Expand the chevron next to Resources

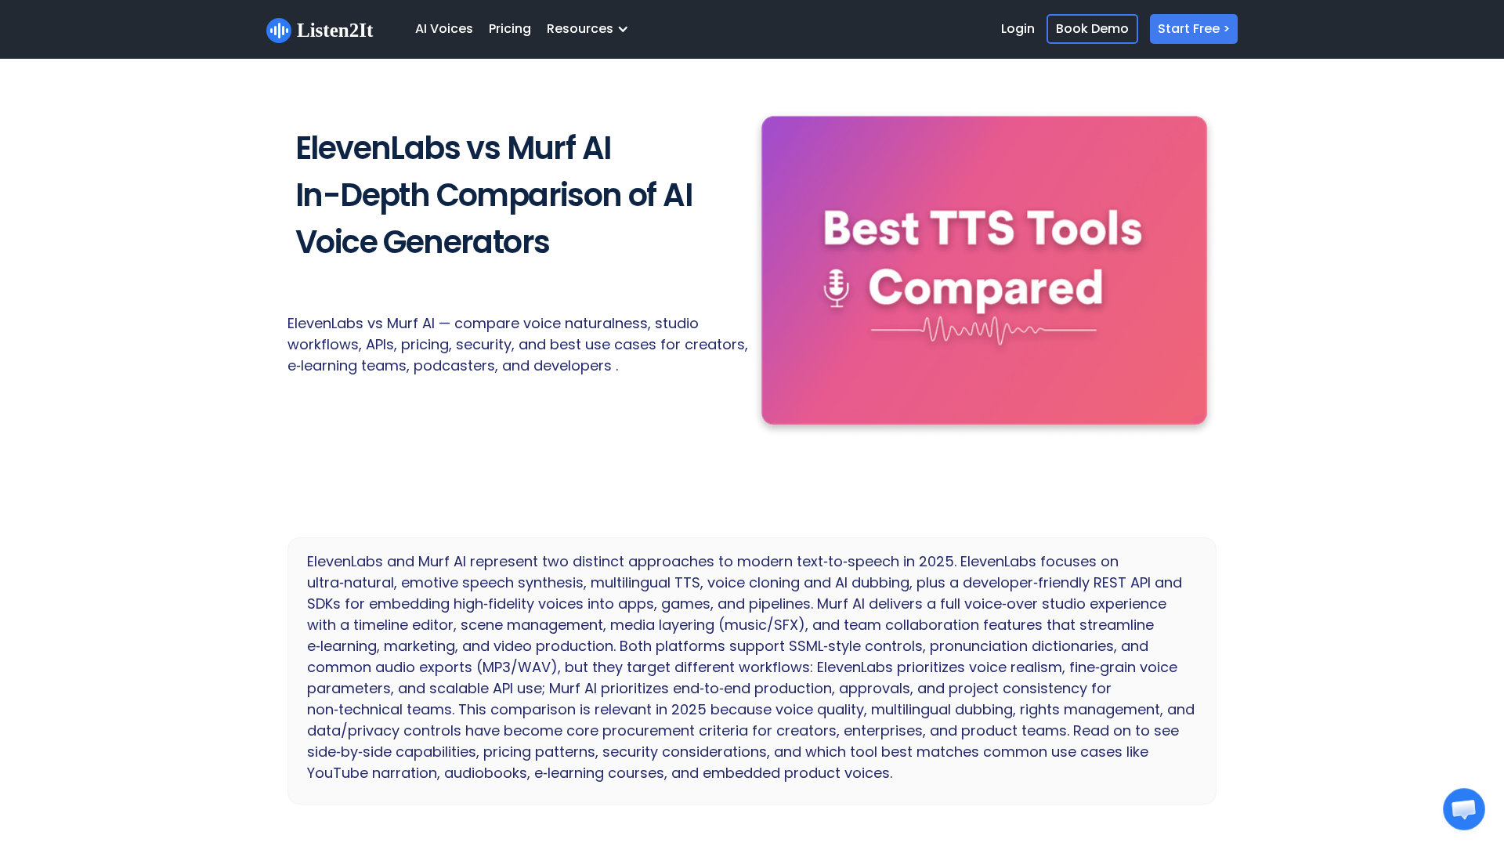[x=623, y=30]
